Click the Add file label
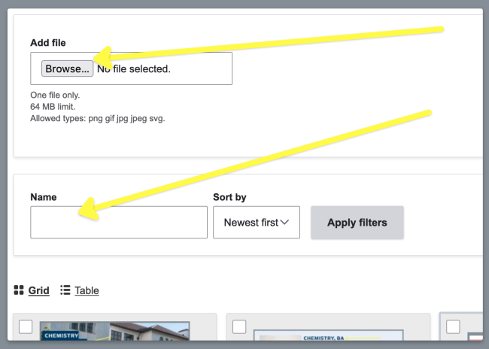The height and width of the screenshot is (349, 489). click(x=48, y=43)
